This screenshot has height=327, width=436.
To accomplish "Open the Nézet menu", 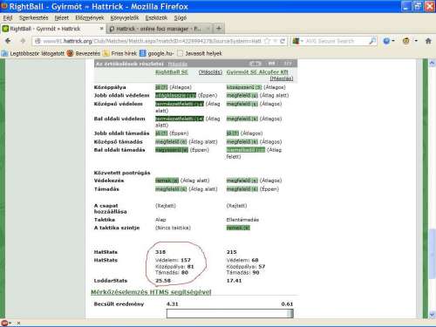I will 62,18.
